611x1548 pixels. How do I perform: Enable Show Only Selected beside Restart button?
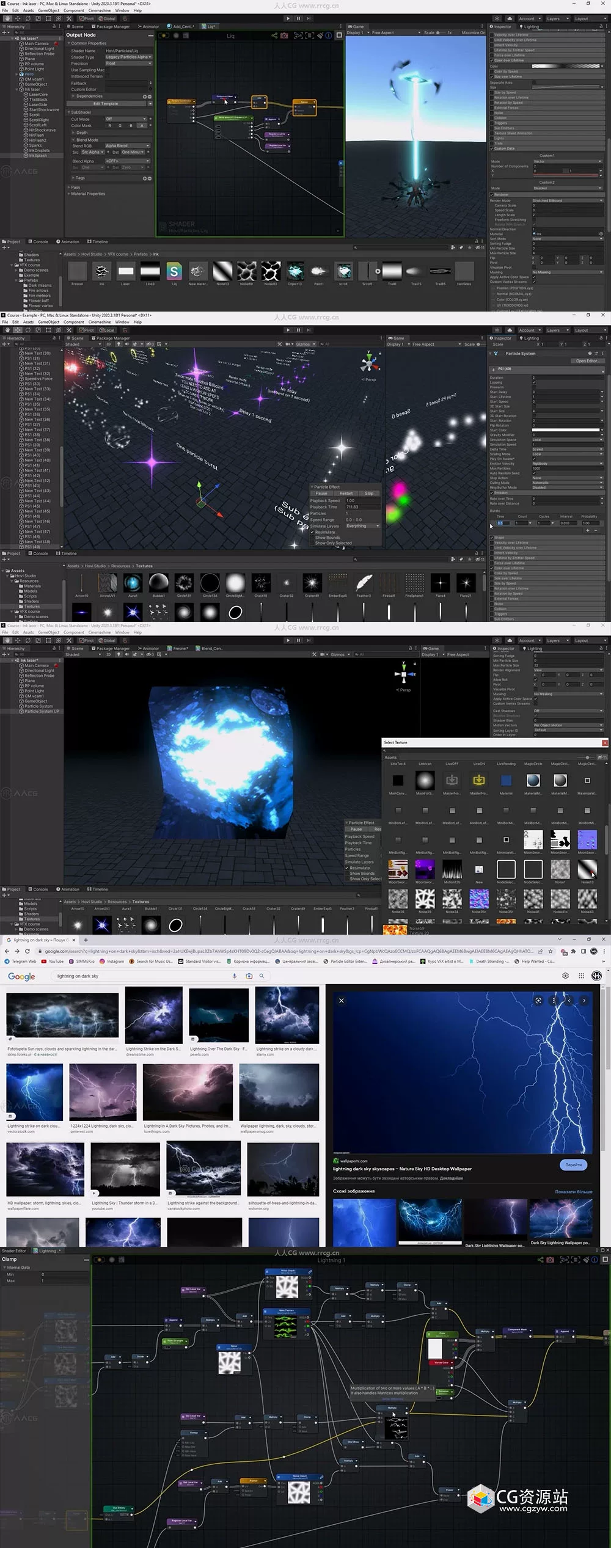click(x=312, y=543)
